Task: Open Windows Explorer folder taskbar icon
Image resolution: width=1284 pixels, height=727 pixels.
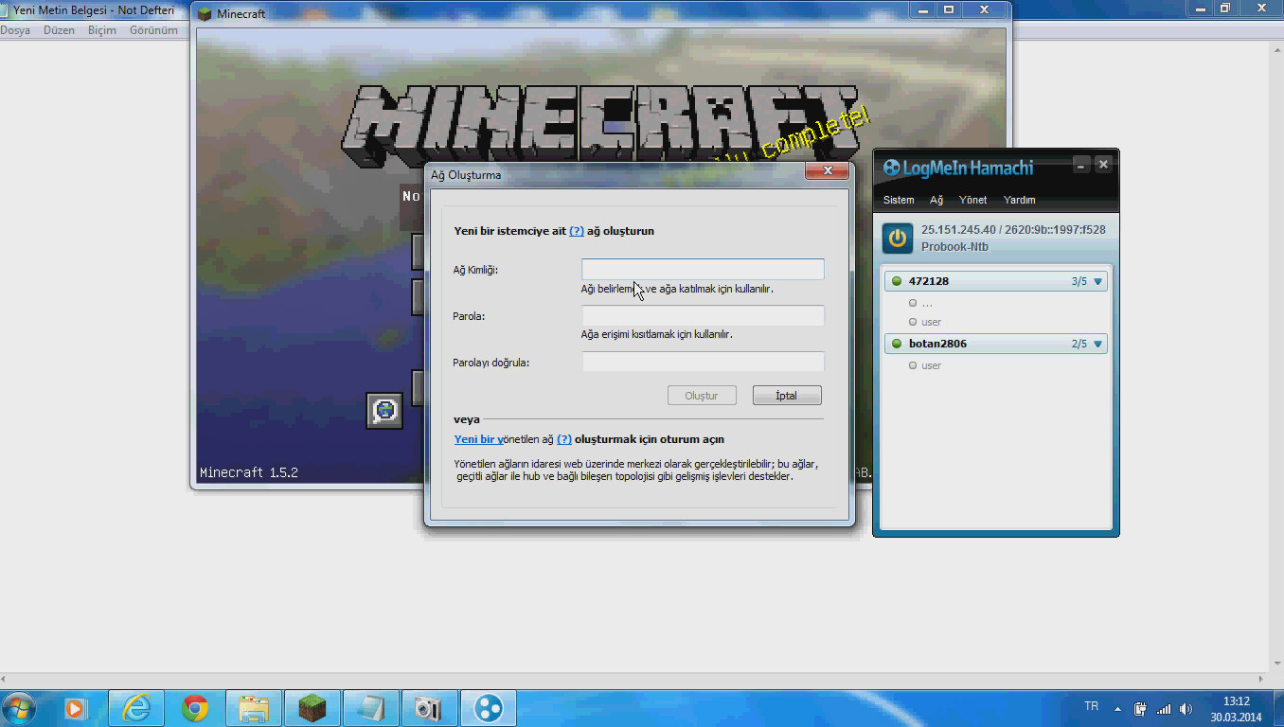Action: point(254,708)
